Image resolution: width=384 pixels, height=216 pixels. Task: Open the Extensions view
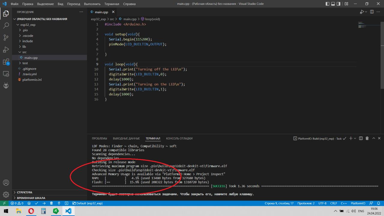pos(6,62)
